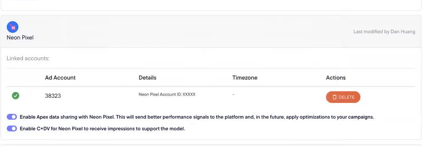Click ad account number 38323
The width and height of the screenshot is (423, 146).
click(x=53, y=96)
